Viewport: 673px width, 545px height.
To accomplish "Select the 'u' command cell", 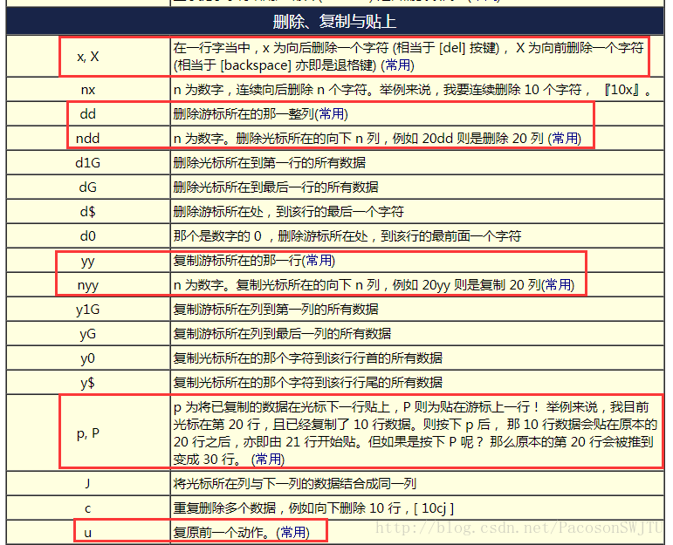I will pyautogui.click(x=88, y=533).
